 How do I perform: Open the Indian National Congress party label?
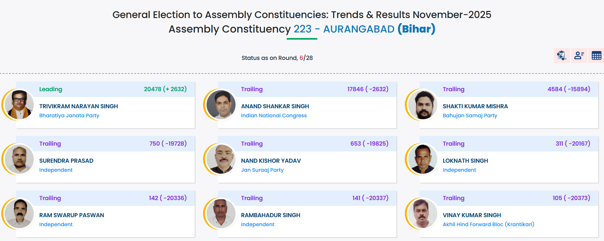[274, 115]
